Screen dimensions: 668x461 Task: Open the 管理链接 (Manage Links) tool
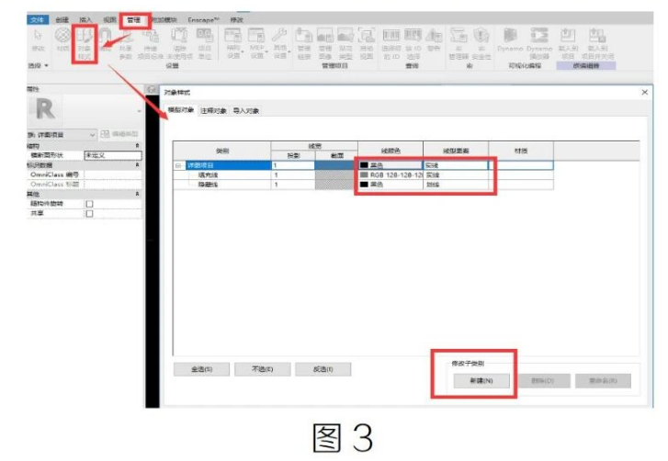pyautogui.click(x=304, y=44)
